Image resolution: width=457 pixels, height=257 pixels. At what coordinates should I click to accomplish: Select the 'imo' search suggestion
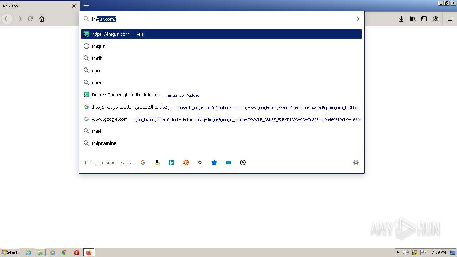click(221, 70)
